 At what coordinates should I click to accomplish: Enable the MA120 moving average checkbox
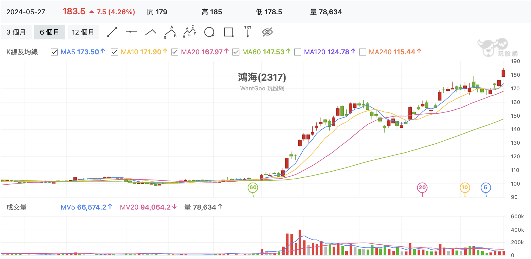[x=298, y=52]
